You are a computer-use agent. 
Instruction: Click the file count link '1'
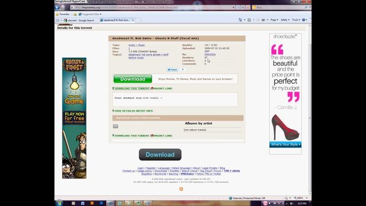[129, 48]
